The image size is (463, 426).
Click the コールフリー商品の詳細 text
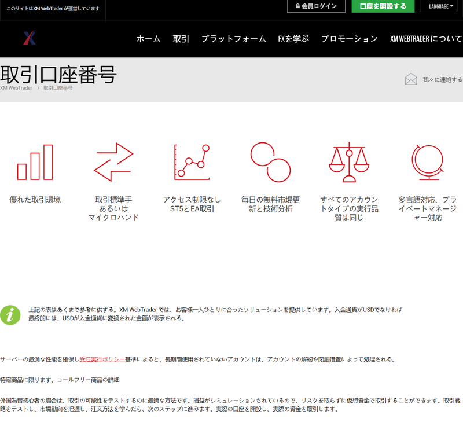click(88, 380)
